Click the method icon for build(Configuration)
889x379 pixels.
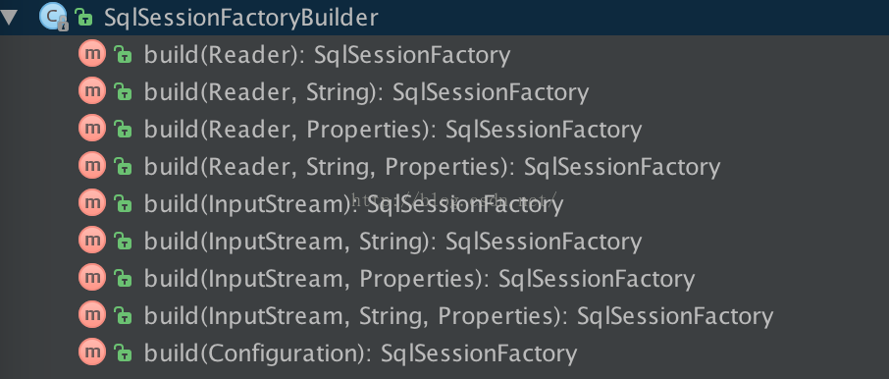pyautogui.click(x=92, y=352)
